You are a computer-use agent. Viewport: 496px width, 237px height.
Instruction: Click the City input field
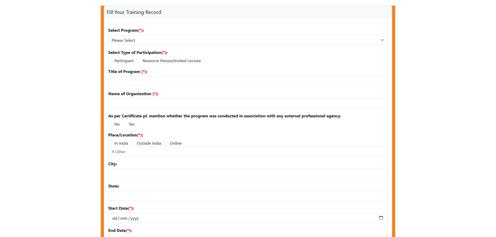(x=248, y=174)
